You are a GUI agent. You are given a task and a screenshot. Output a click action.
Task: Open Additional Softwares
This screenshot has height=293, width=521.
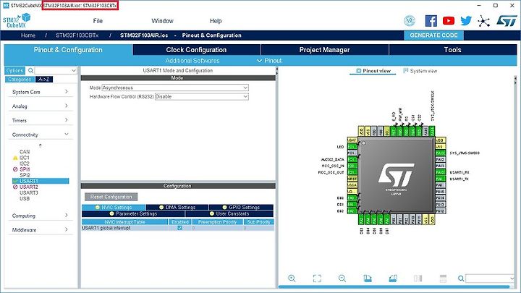[x=192, y=61]
